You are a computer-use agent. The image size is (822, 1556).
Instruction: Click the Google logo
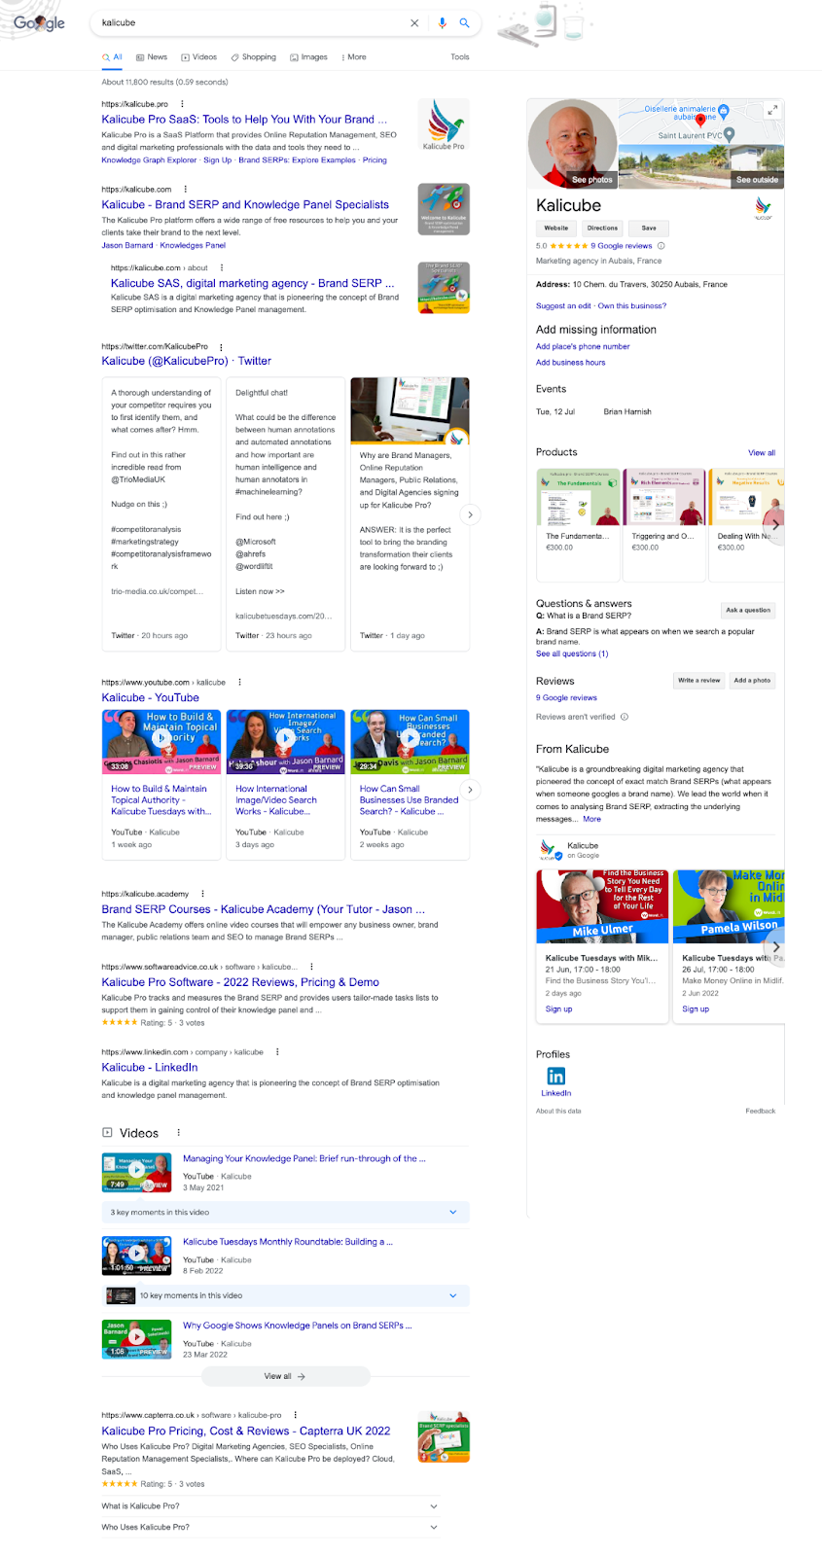(x=40, y=22)
